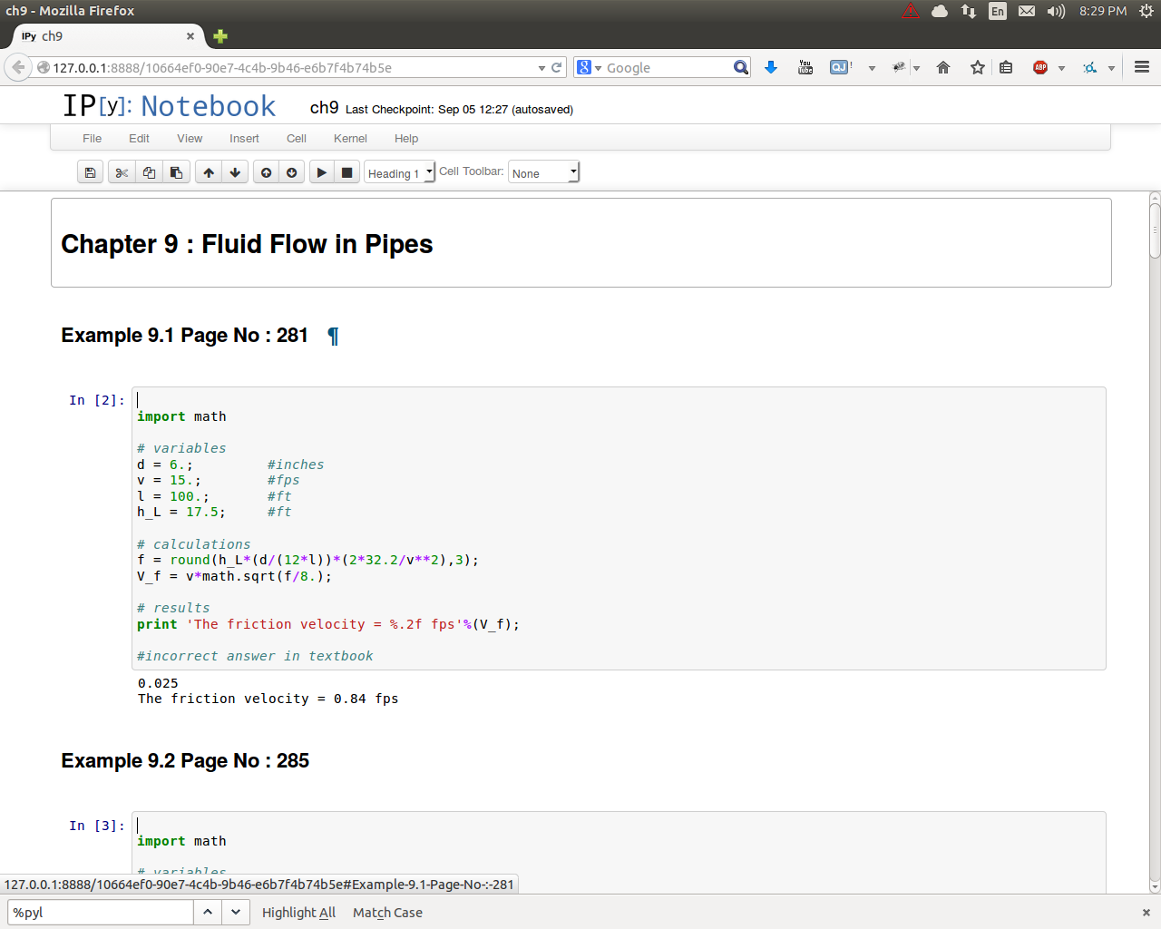Click the Example 9.1 anchor pilcrow link

(333, 336)
